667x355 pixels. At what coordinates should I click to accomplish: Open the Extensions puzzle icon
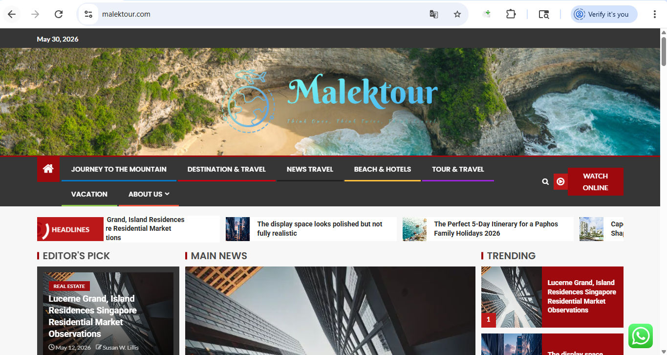coord(511,14)
